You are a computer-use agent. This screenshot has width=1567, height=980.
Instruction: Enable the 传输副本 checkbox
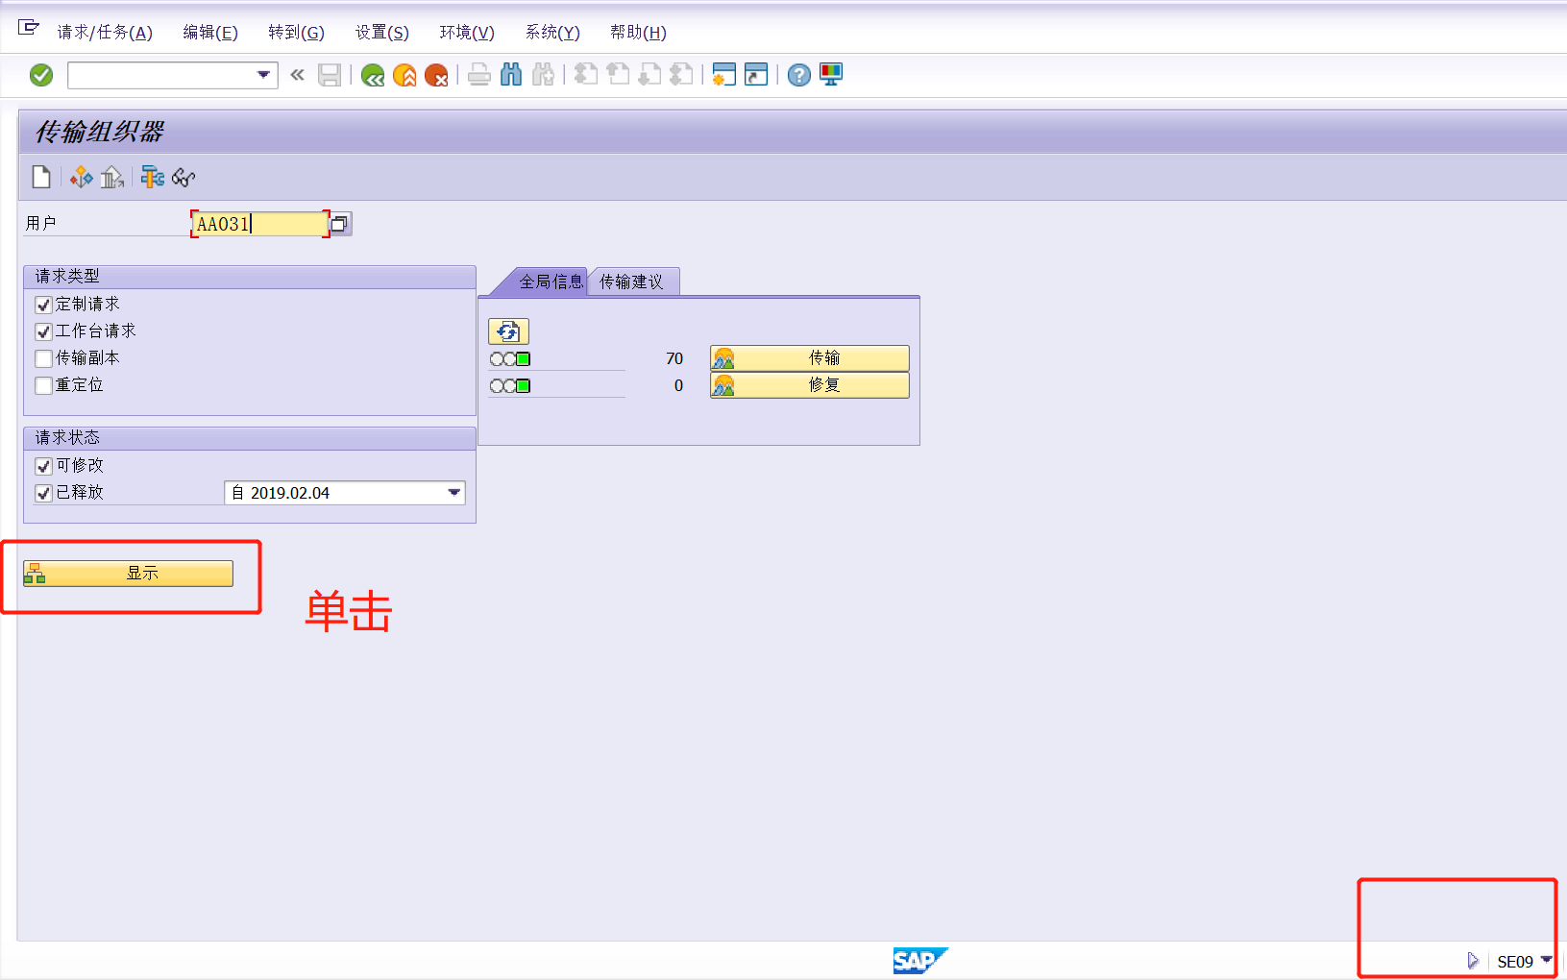[x=43, y=358]
